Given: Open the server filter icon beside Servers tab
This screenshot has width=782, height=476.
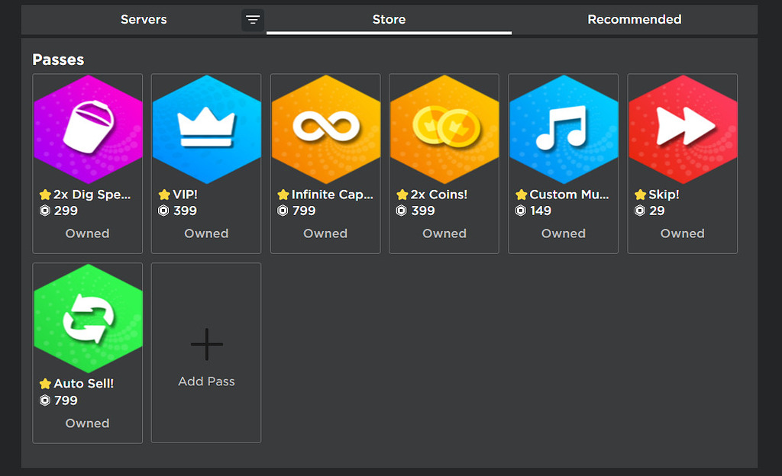Looking at the screenshot, I should [x=253, y=20].
